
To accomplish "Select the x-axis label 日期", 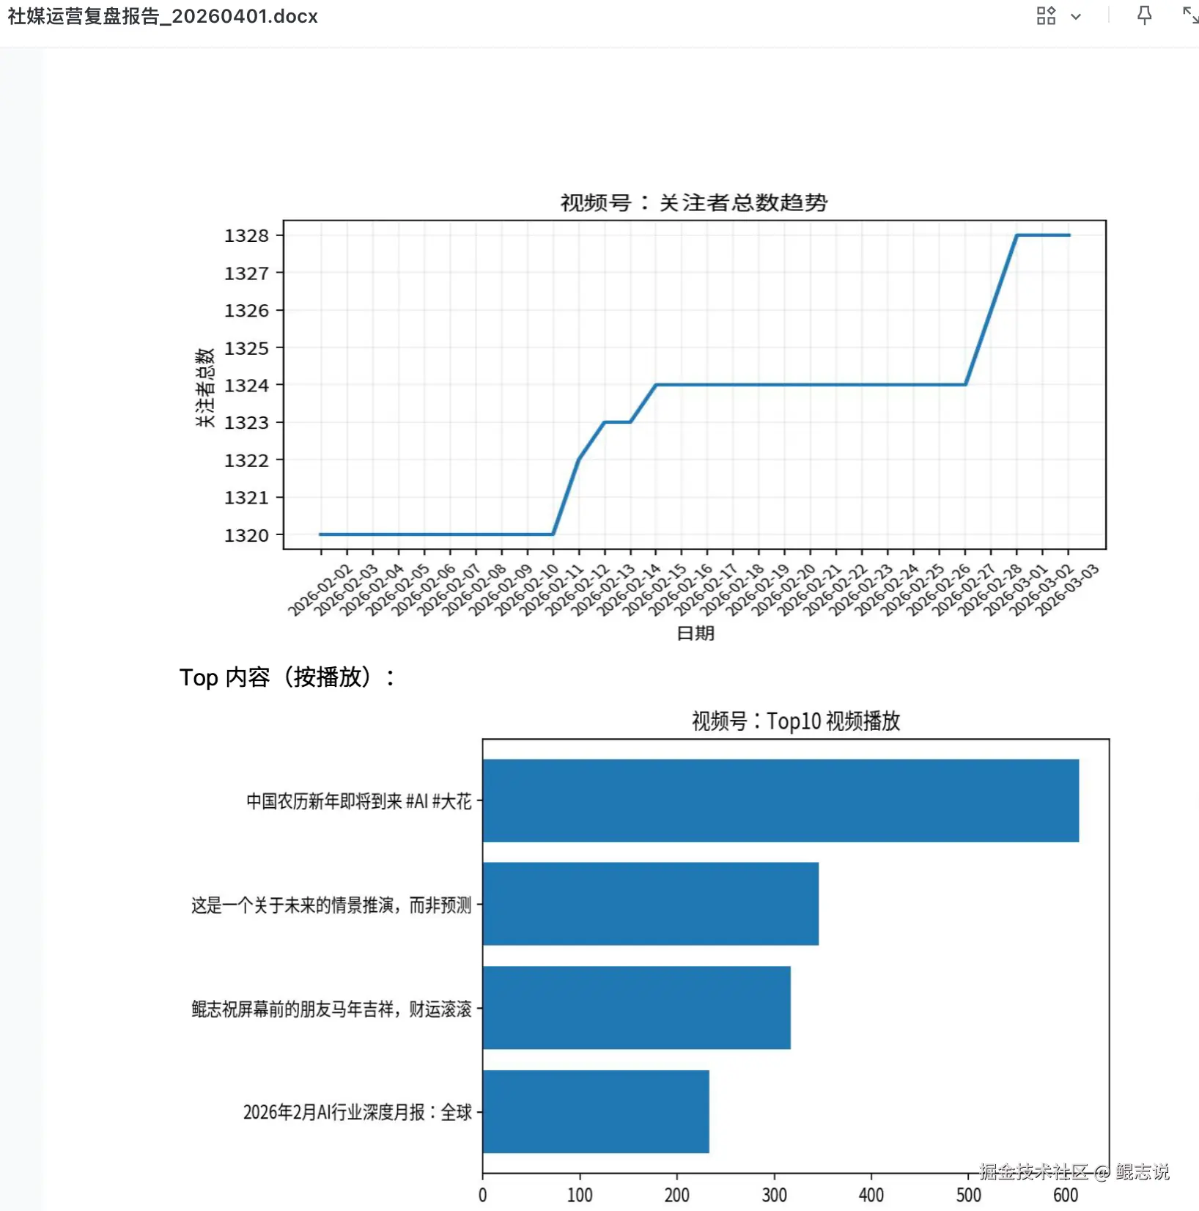I will click(695, 633).
